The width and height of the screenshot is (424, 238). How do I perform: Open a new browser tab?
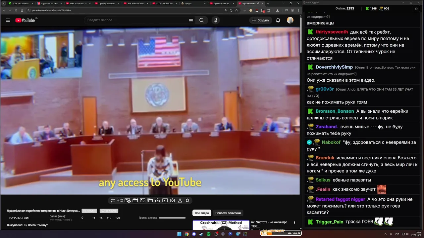pyautogui.click(x=268, y=3)
